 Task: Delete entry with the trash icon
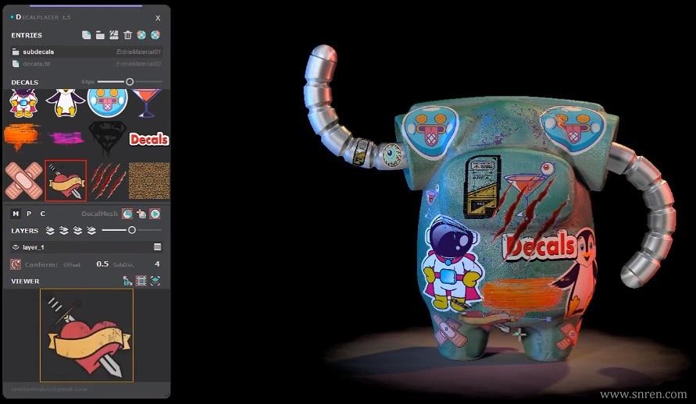tap(128, 35)
